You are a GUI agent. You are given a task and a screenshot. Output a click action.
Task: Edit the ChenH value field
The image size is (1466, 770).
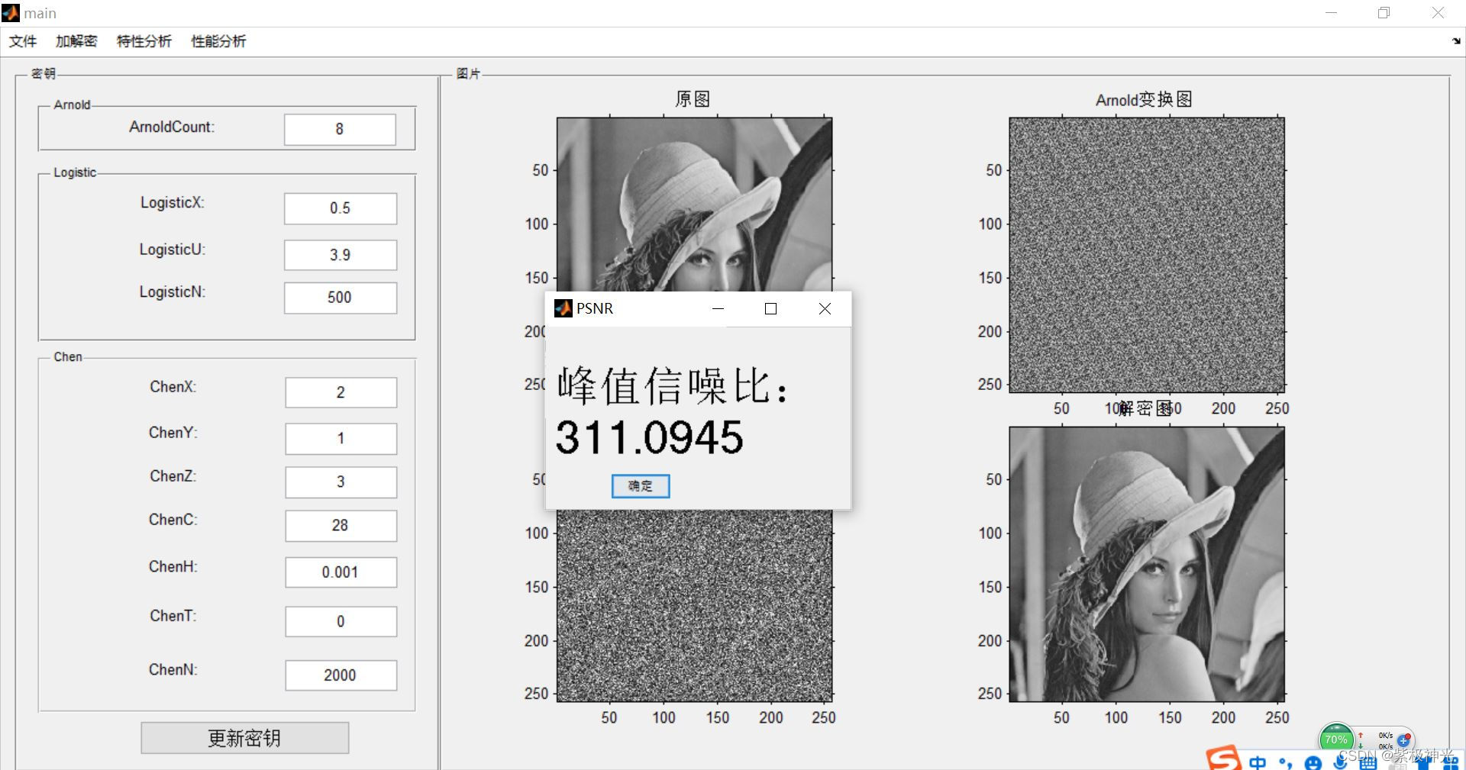pyautogui.click(x=341, y=572)
